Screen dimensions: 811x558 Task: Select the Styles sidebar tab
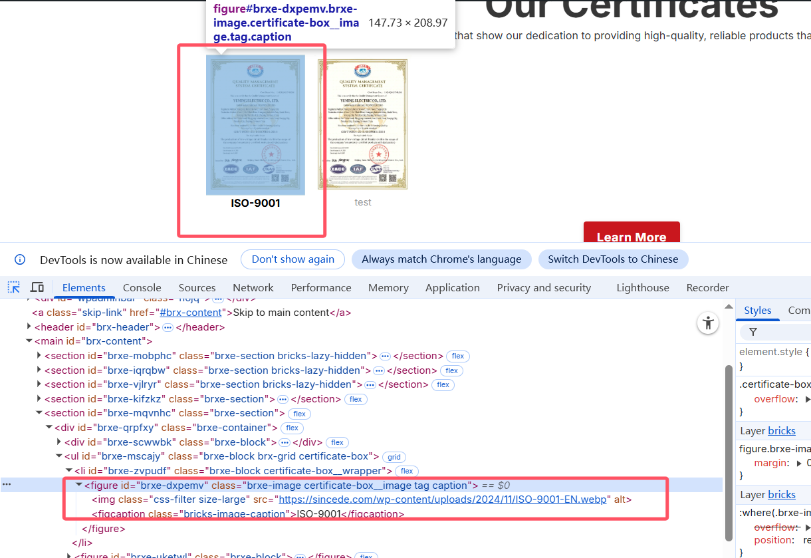click(758, 310)
